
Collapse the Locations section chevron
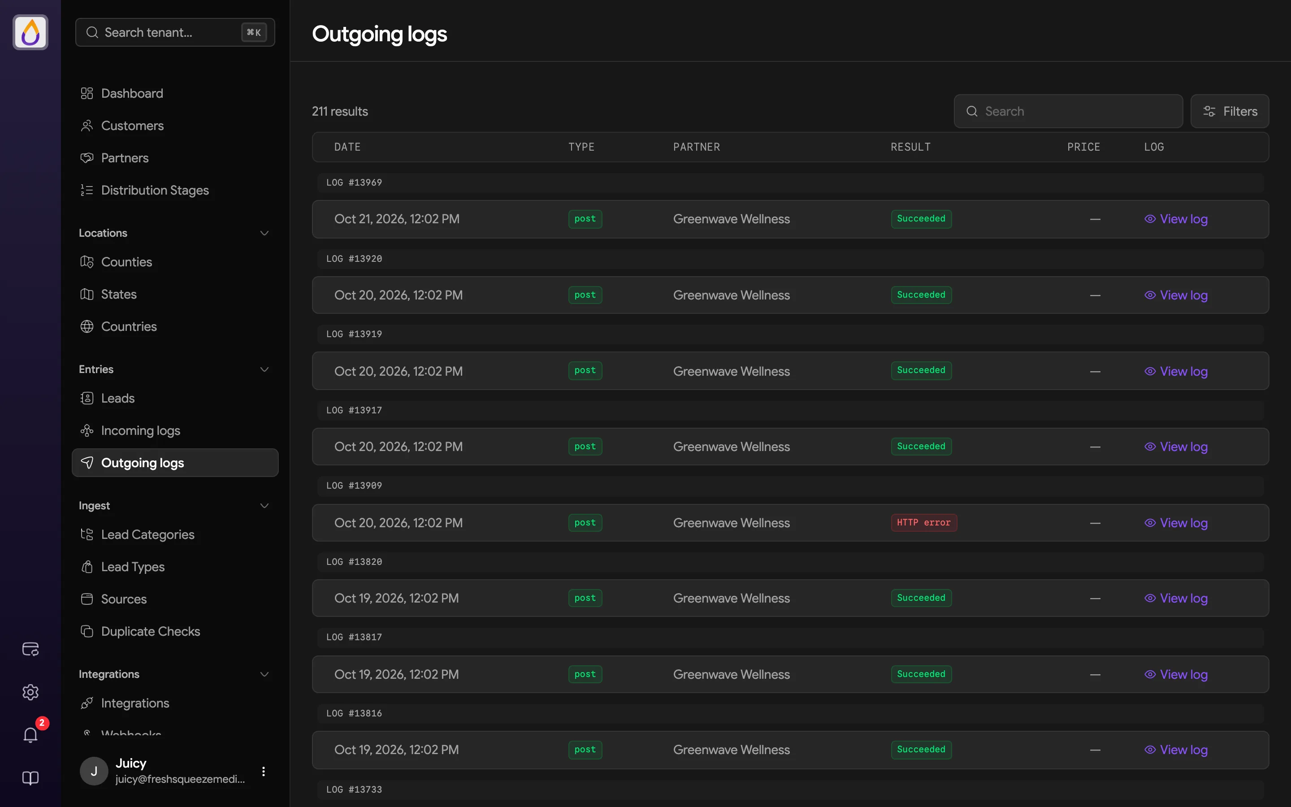tap(264, 233)
